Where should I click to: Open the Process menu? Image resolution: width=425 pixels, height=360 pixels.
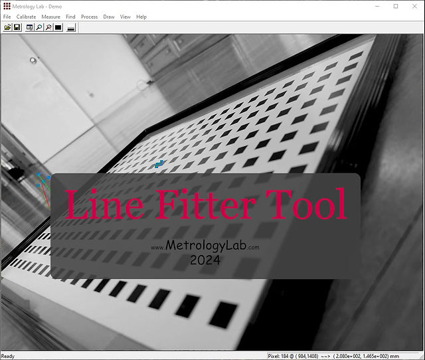[89, 17]
